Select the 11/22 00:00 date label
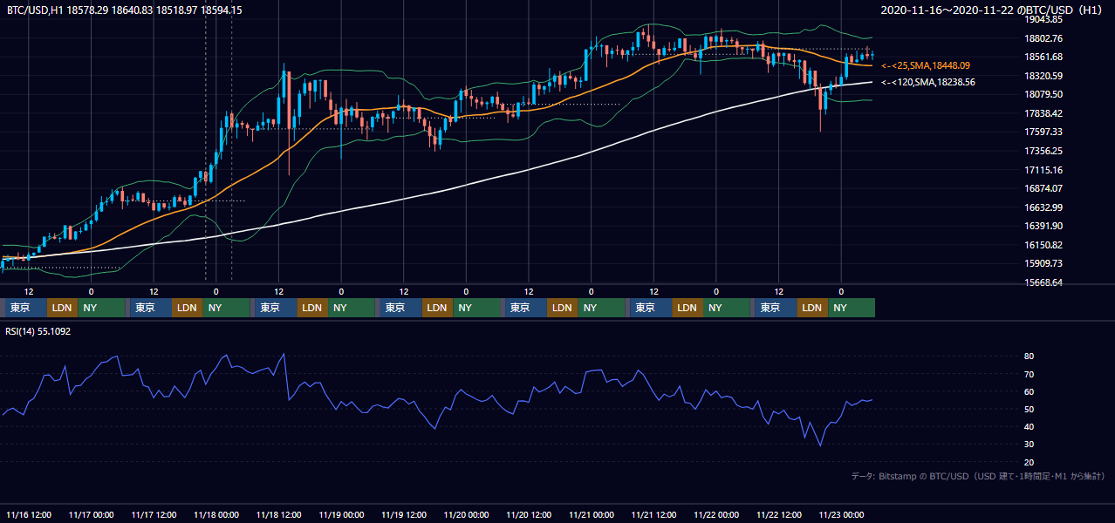Viewport: 1115px width, 523px height. [716, 515]
